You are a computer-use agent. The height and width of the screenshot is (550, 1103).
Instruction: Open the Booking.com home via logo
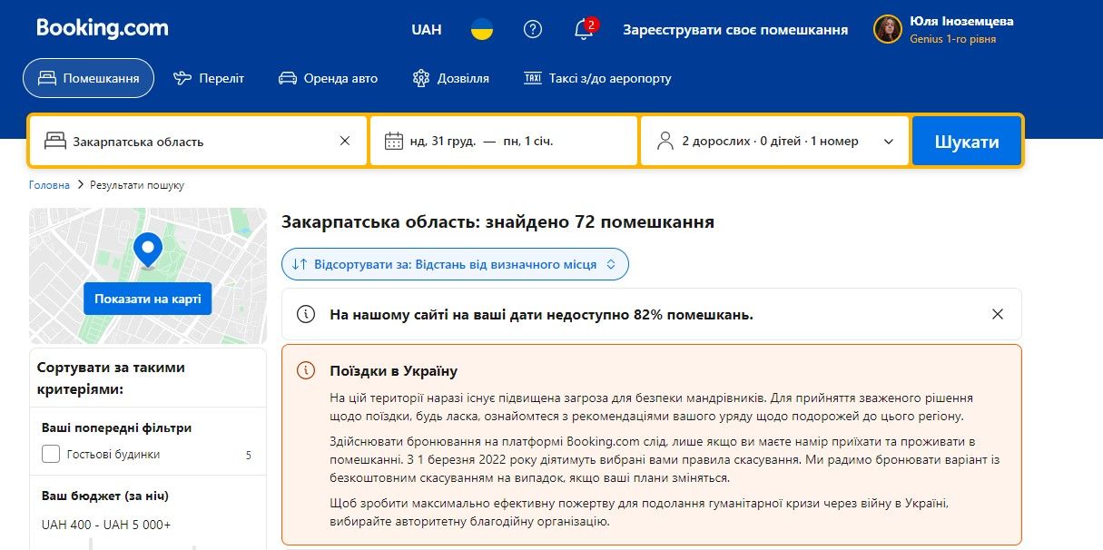coord(100,28)
